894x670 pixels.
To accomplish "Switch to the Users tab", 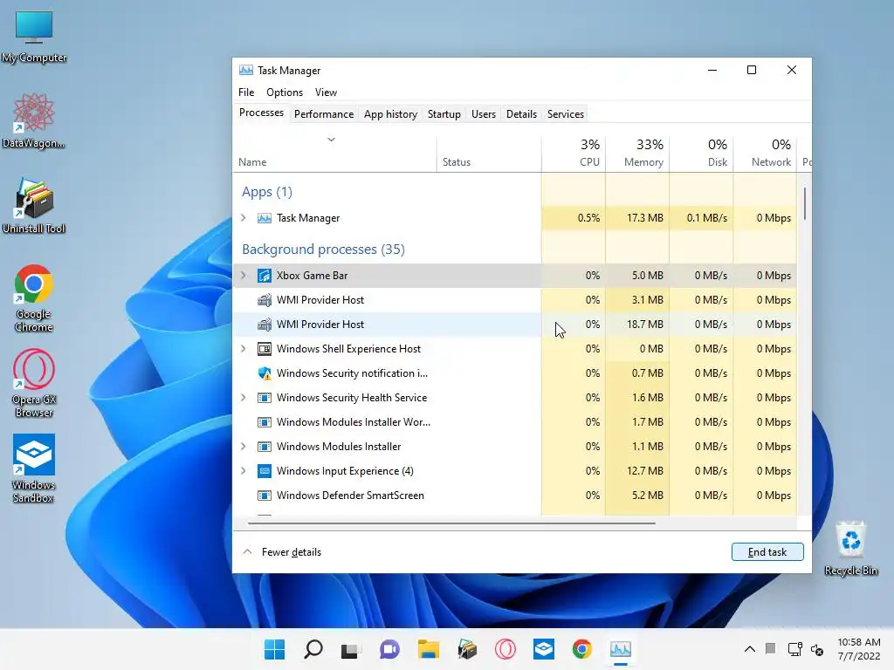I will 484,114.
